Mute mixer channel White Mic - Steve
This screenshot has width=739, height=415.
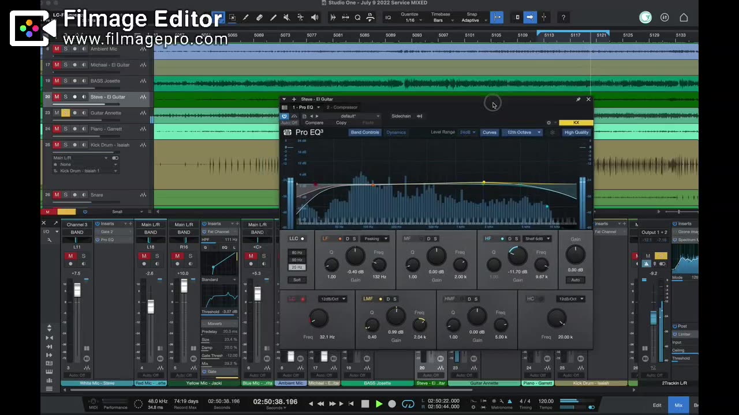point(70,256)
